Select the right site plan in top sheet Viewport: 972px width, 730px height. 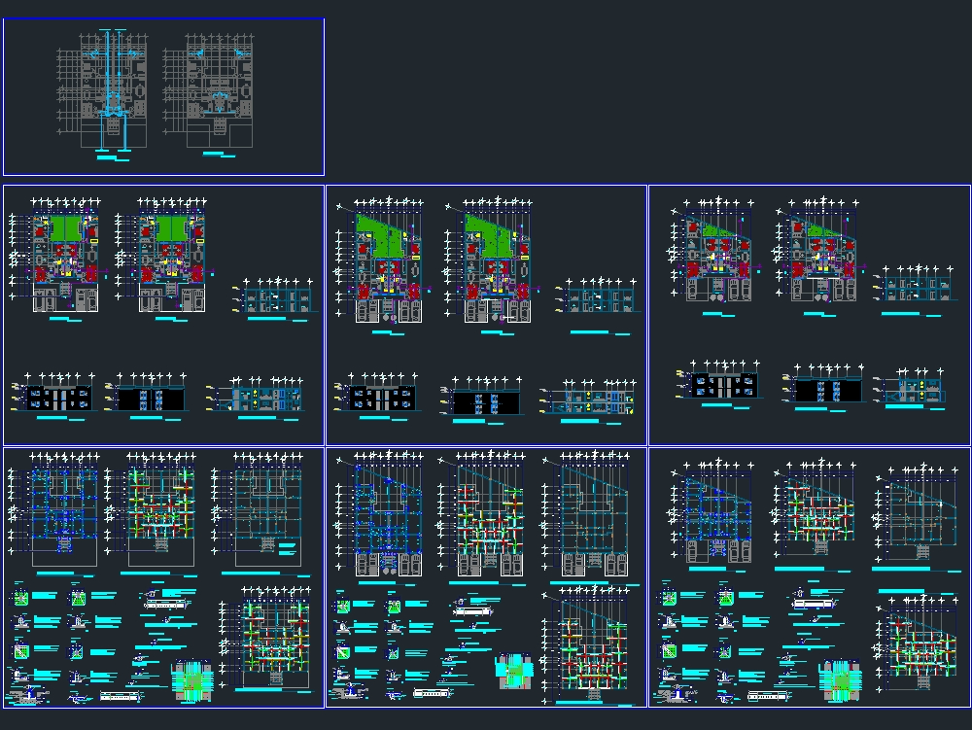coord(210,89)
